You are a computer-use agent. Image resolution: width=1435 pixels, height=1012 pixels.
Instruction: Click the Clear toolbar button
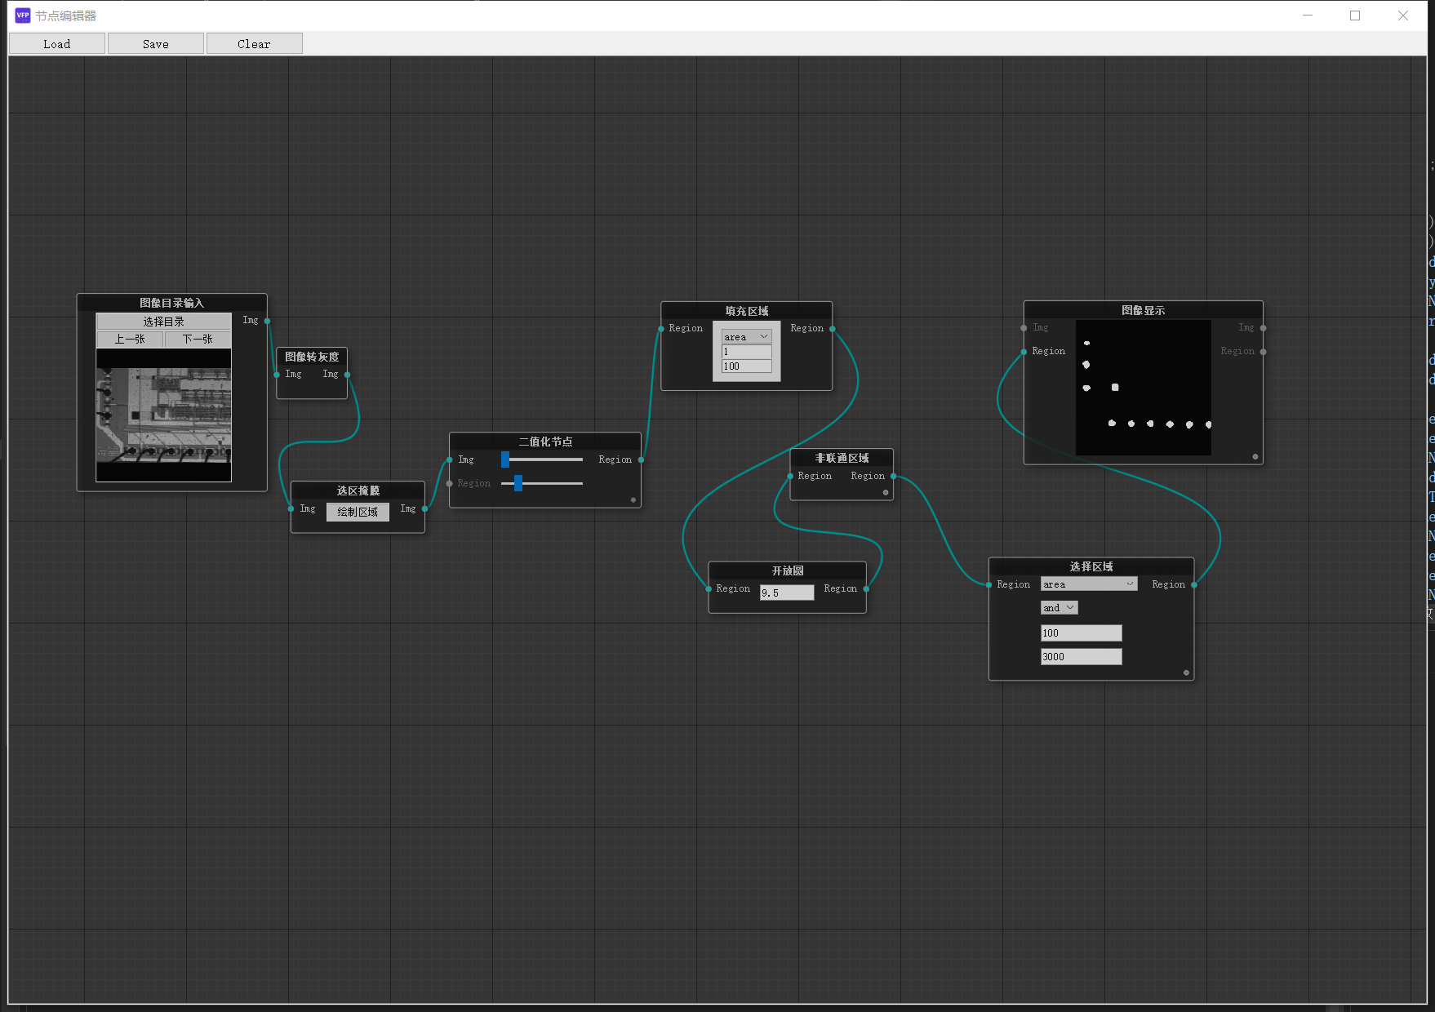click(254, 44)
